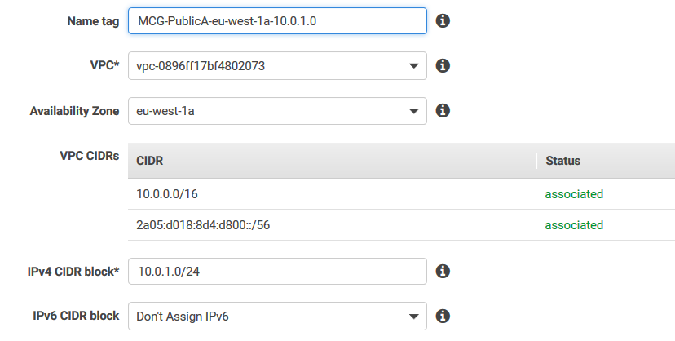The width and height of the screenshot is (675, 341).
Task: Select the 2a05:d018:8d4:d800::/56 CIDR row
Action: tap(203, 225)
